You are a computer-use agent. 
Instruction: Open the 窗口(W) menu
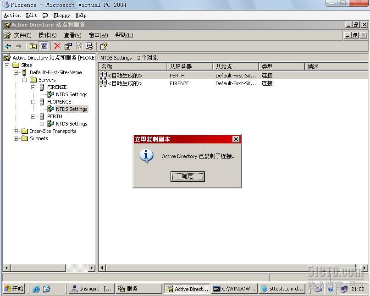coord(98,35)
